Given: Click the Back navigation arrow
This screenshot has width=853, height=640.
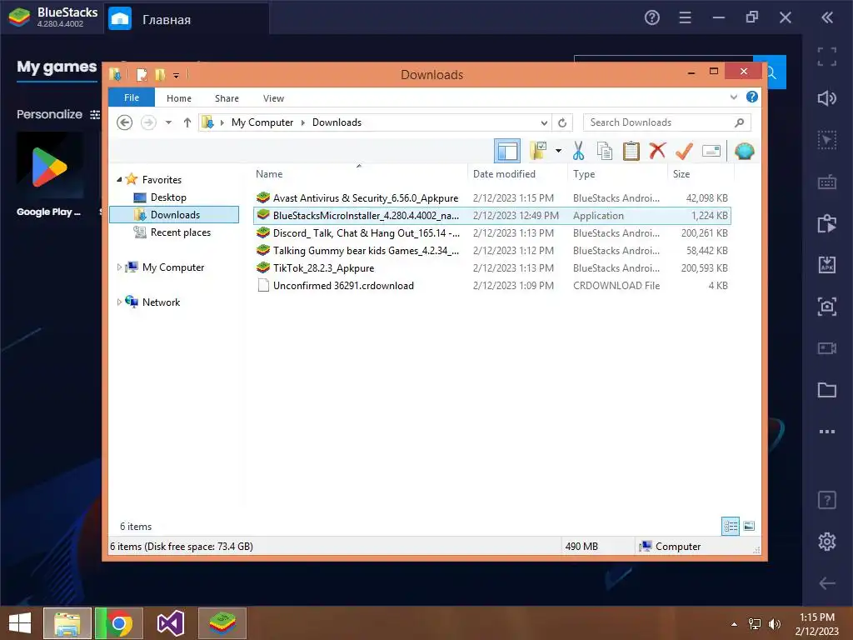Looking at the screenshot, I should tap(125, 122).
